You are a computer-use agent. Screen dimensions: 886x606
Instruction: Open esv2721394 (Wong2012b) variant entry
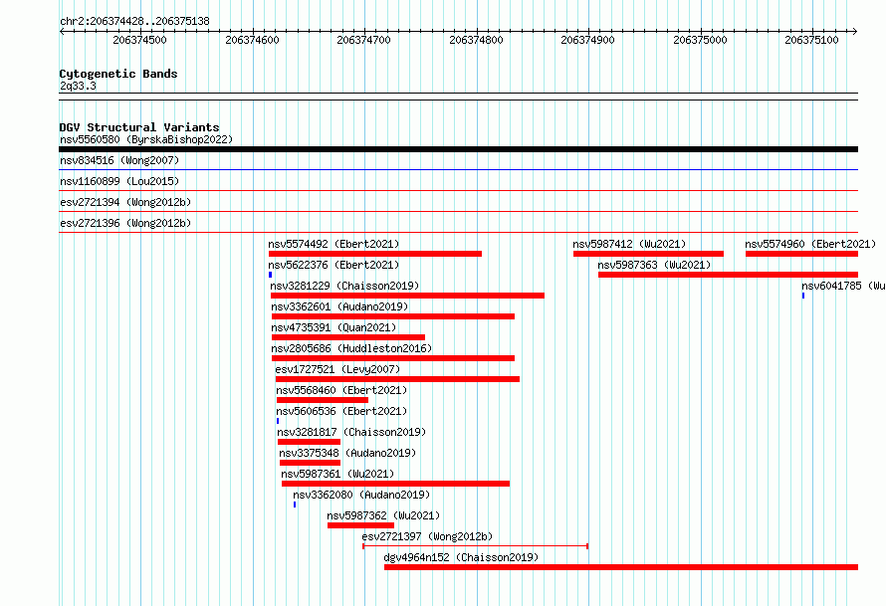pyautogui.click(x=125, y=202)
